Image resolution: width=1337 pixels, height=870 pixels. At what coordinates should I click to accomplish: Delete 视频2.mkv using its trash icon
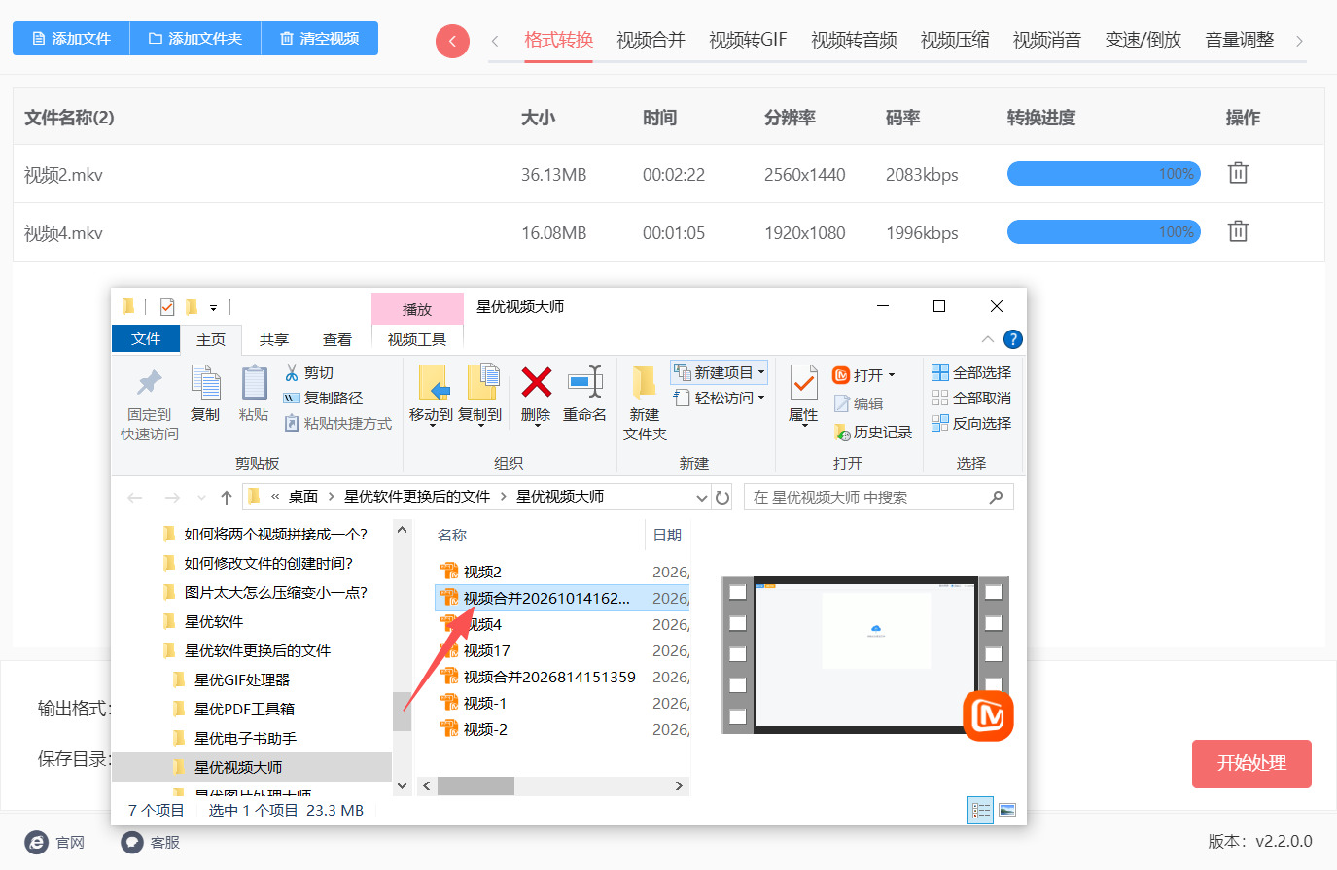[x=1238, y=173]
